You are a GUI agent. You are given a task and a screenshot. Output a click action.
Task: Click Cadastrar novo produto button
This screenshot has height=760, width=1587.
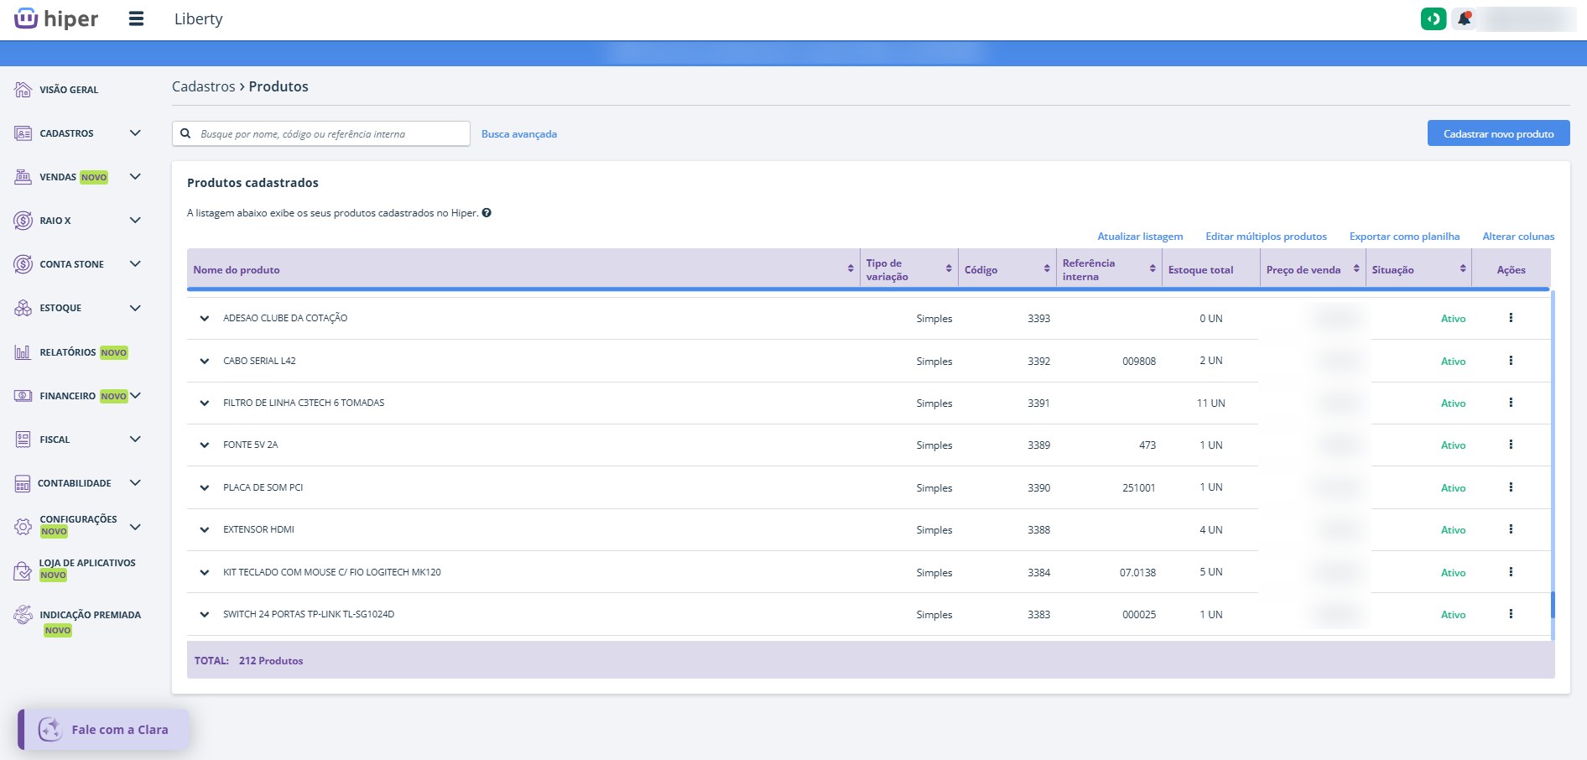click(x=1498, y=133)
